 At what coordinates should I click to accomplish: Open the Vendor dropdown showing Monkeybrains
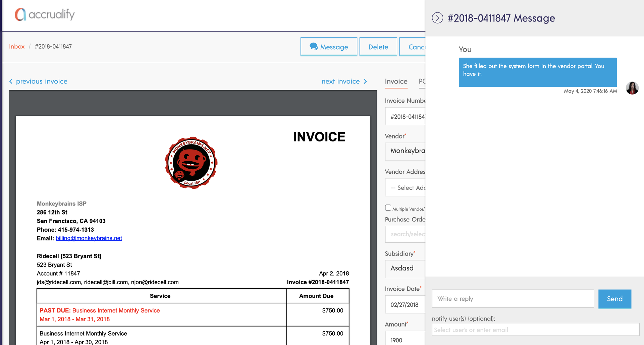pos(405,151)
